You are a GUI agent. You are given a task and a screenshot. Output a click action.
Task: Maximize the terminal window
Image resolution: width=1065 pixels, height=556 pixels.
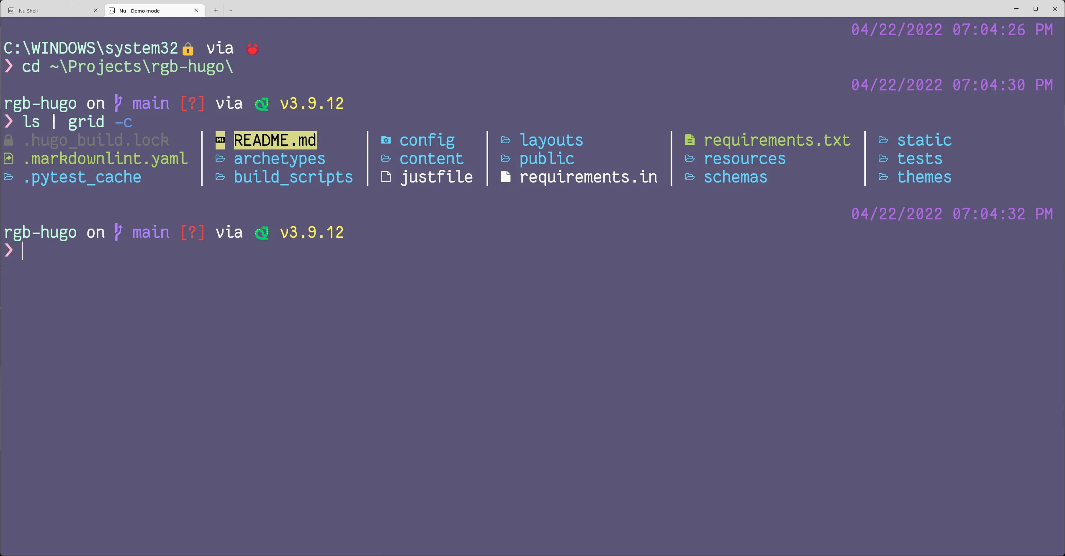click(1036, 9)
